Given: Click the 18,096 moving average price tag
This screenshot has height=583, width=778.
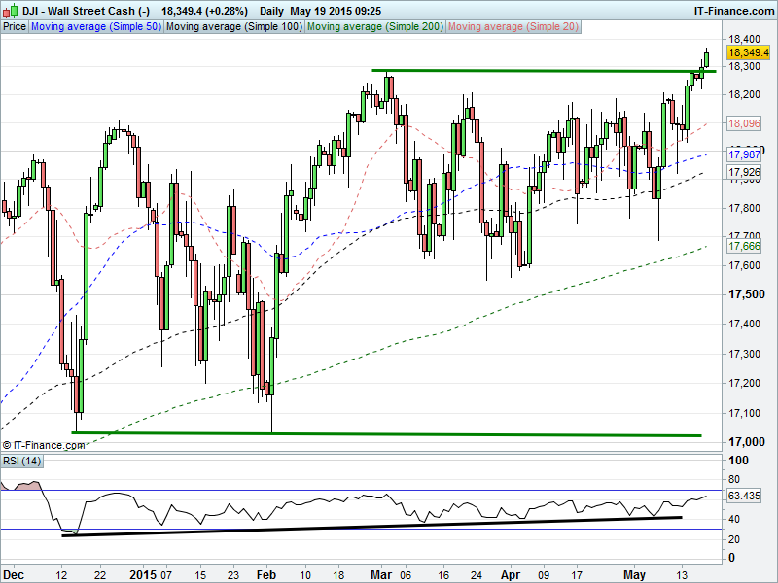Looking at the screenshot, I should point(743,123).
